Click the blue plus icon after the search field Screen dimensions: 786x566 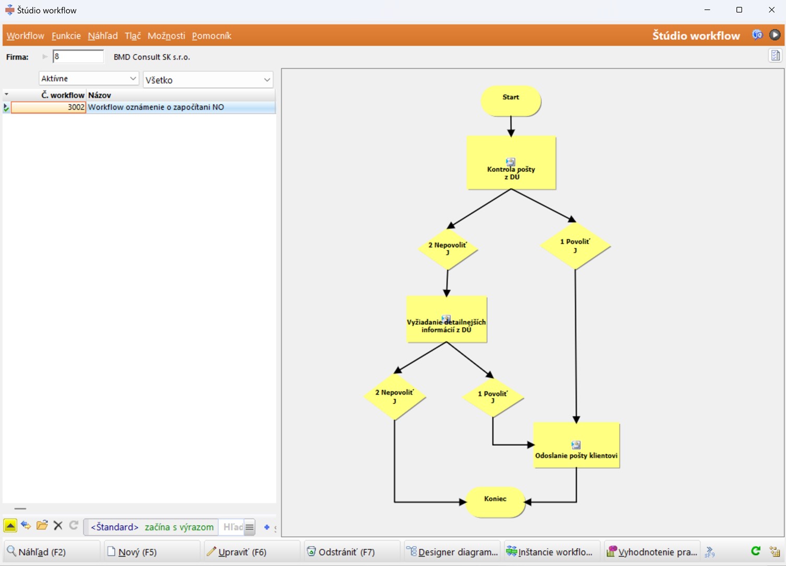[266, 527]
